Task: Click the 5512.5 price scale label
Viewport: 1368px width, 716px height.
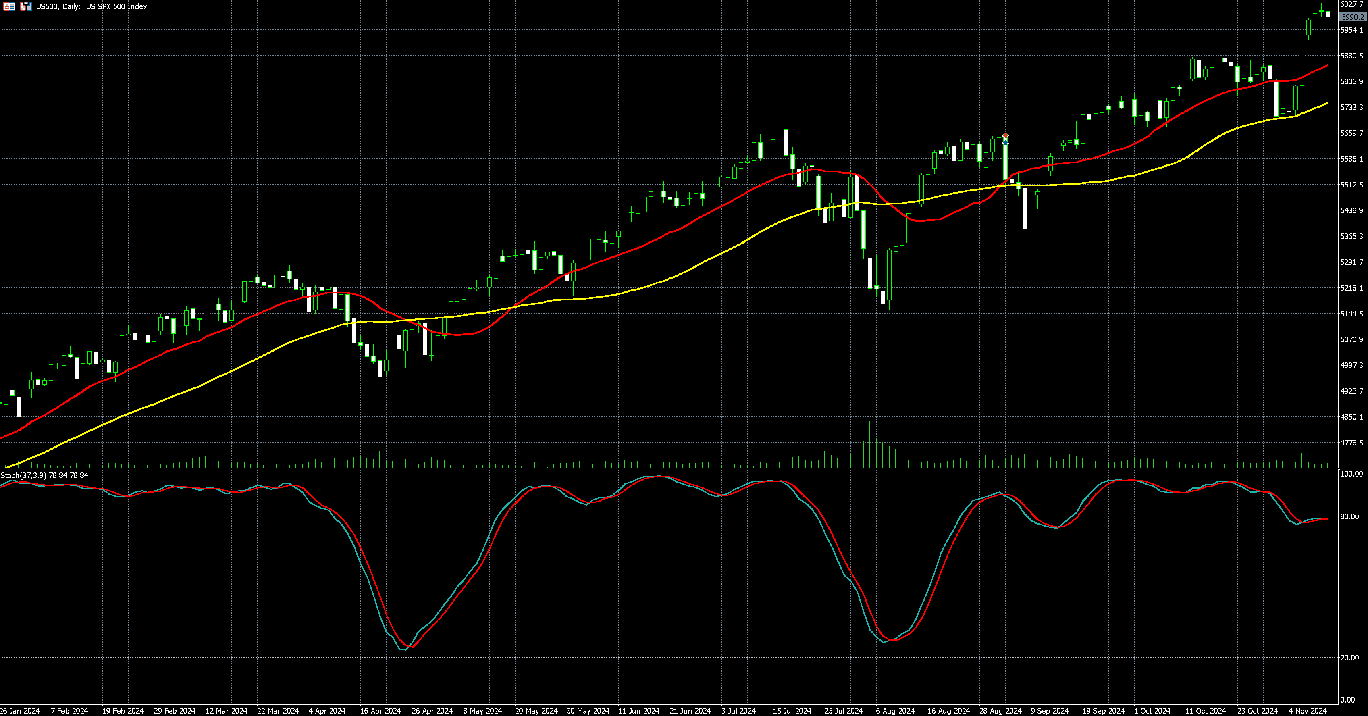Action: click(x=1351, y=185)
